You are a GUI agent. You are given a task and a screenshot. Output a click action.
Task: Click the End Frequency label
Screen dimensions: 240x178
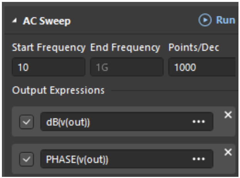125,49
